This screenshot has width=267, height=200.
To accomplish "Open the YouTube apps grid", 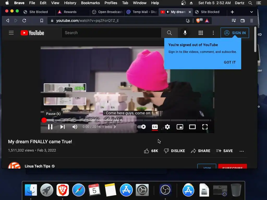I will tap(201, 33).
